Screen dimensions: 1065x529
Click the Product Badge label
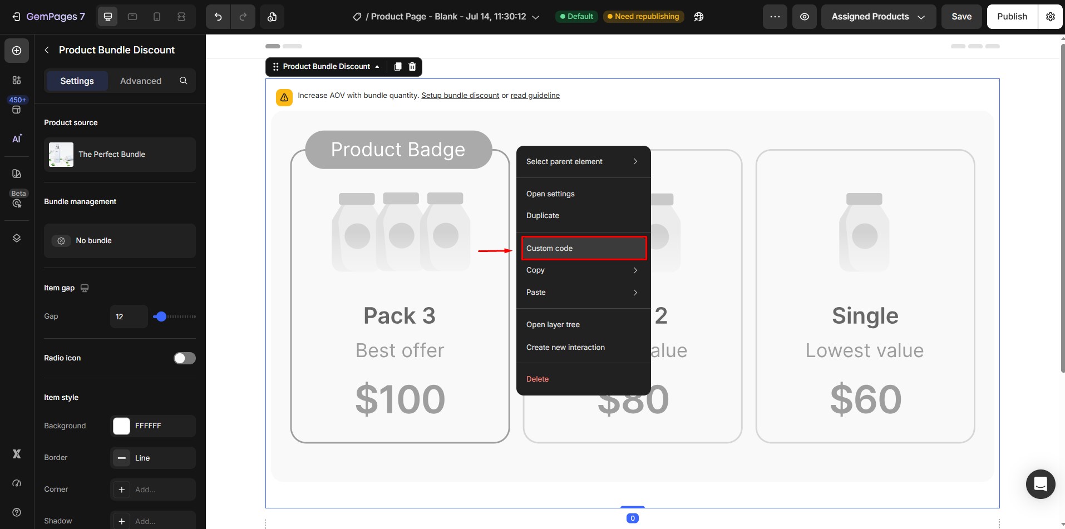398,150
